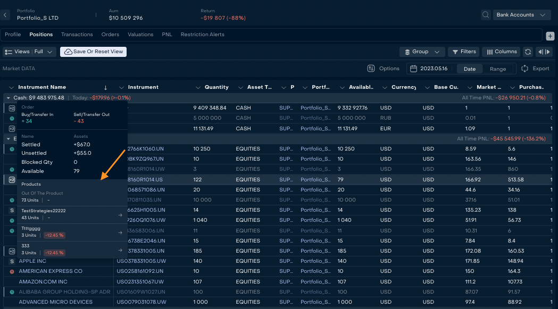
Task: Click the Export icon
Action: tap(524, 69)
